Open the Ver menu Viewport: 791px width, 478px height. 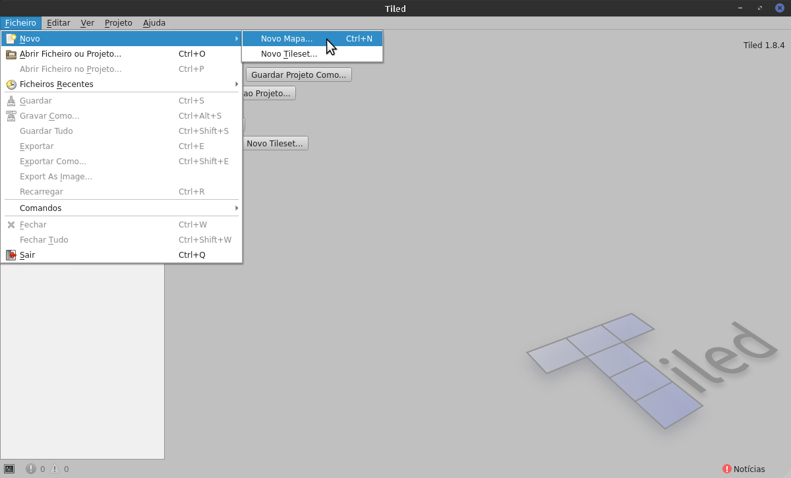point(88,22)
